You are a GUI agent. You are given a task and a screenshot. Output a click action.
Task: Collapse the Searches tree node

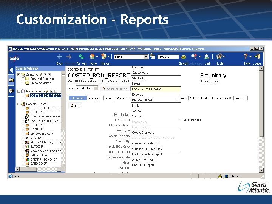(x=19, y=74)
